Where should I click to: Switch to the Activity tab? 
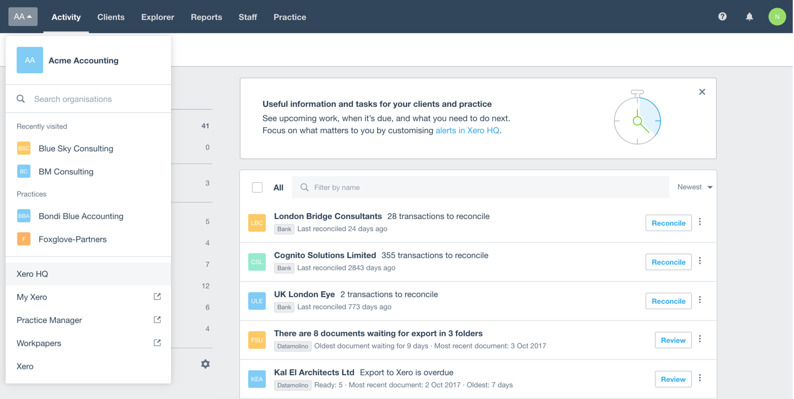[66, 17]
